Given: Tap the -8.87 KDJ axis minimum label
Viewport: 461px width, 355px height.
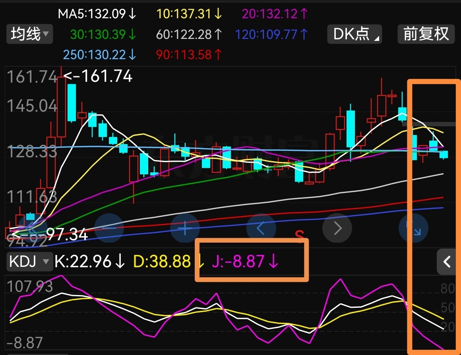Looking at the screenshot, I should [x=25, y=343].
